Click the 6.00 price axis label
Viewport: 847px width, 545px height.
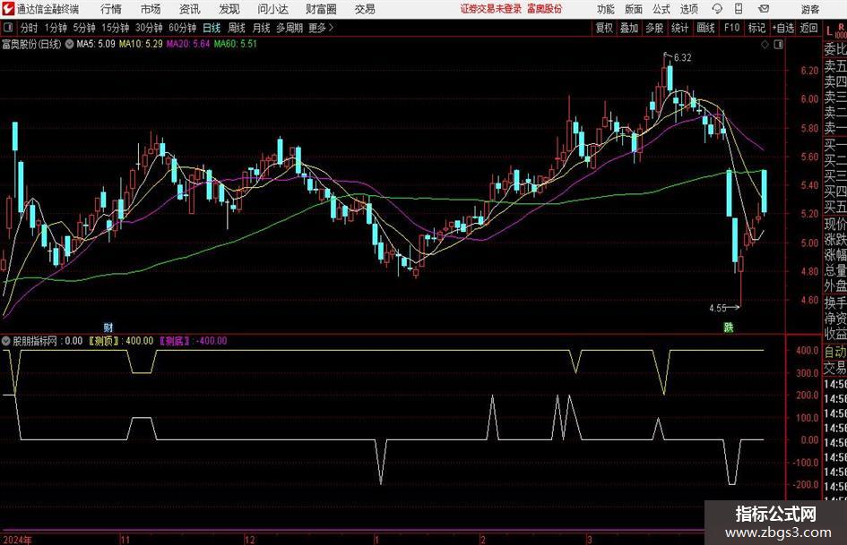coord(809,98)
